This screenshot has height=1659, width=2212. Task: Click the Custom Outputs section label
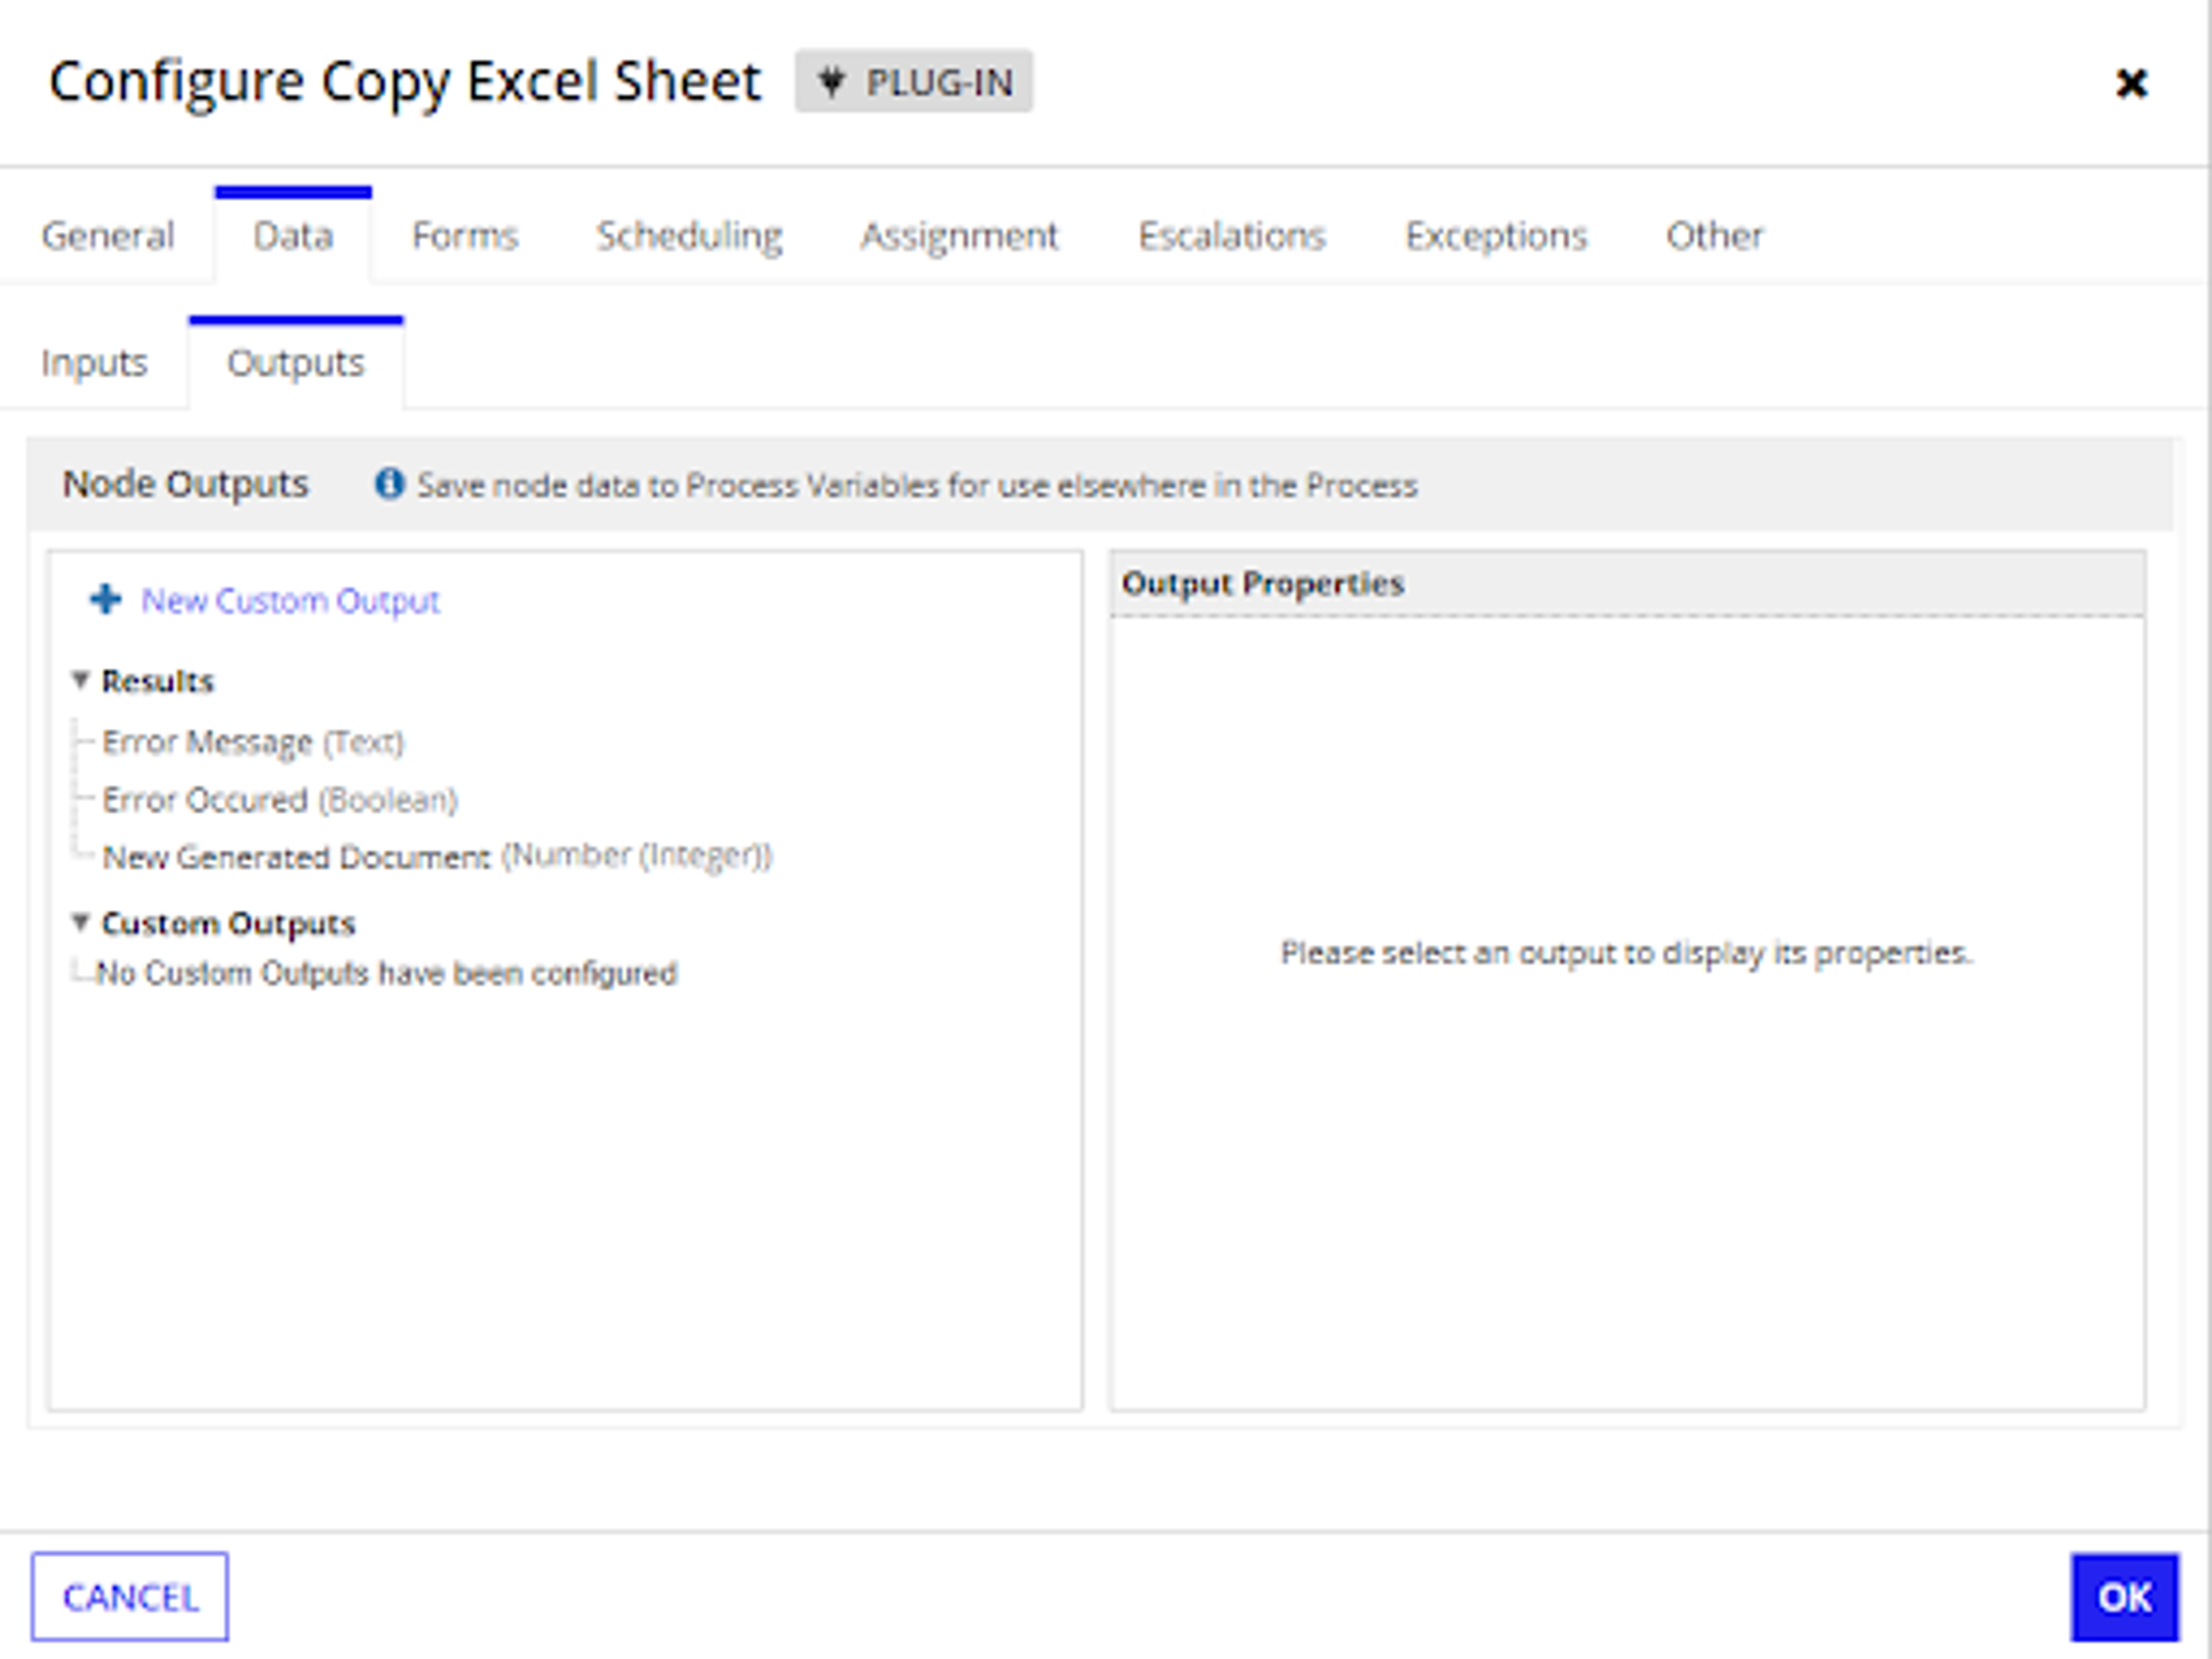pyautogui.click(x=228, y=923)
